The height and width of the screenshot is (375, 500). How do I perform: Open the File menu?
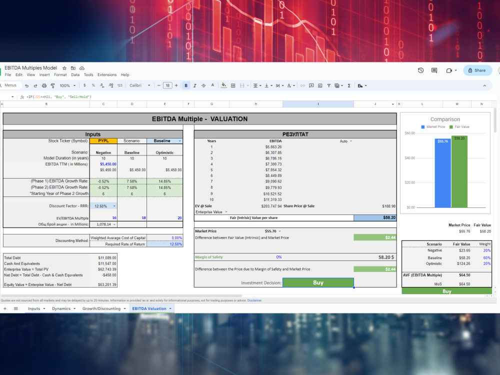pos(8,75)
